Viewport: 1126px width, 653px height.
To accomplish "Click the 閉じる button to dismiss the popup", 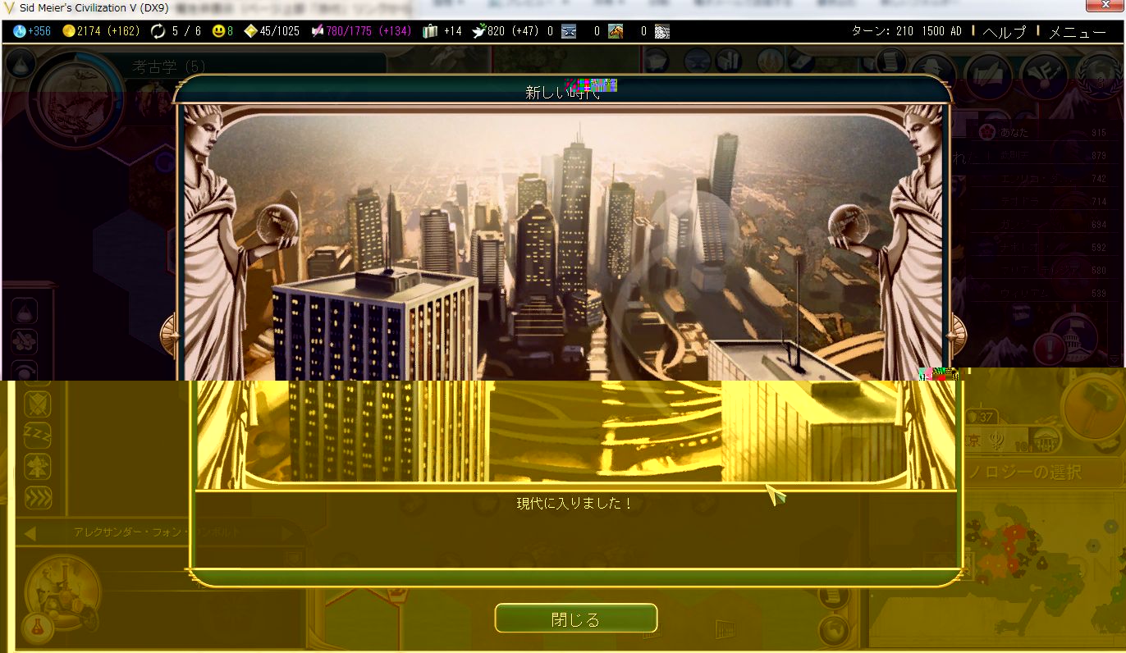I will click(x=576, y=619).
